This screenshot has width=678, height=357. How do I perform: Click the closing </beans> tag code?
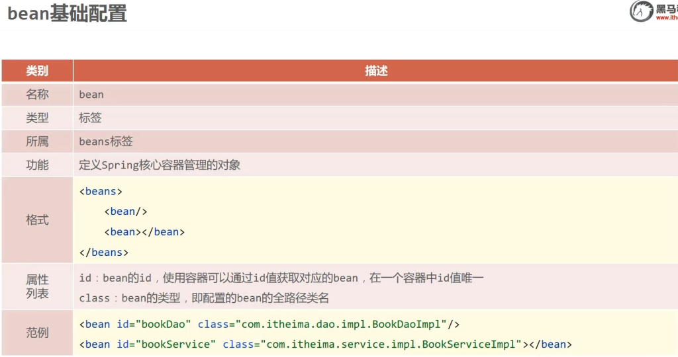tap(103, 252)
